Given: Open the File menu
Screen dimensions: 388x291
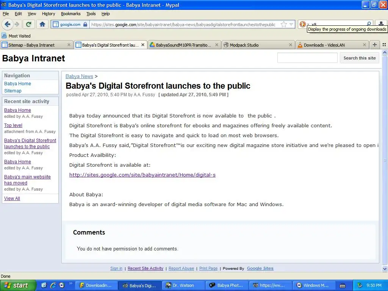Looking at the screenshot, I should 6,14.
